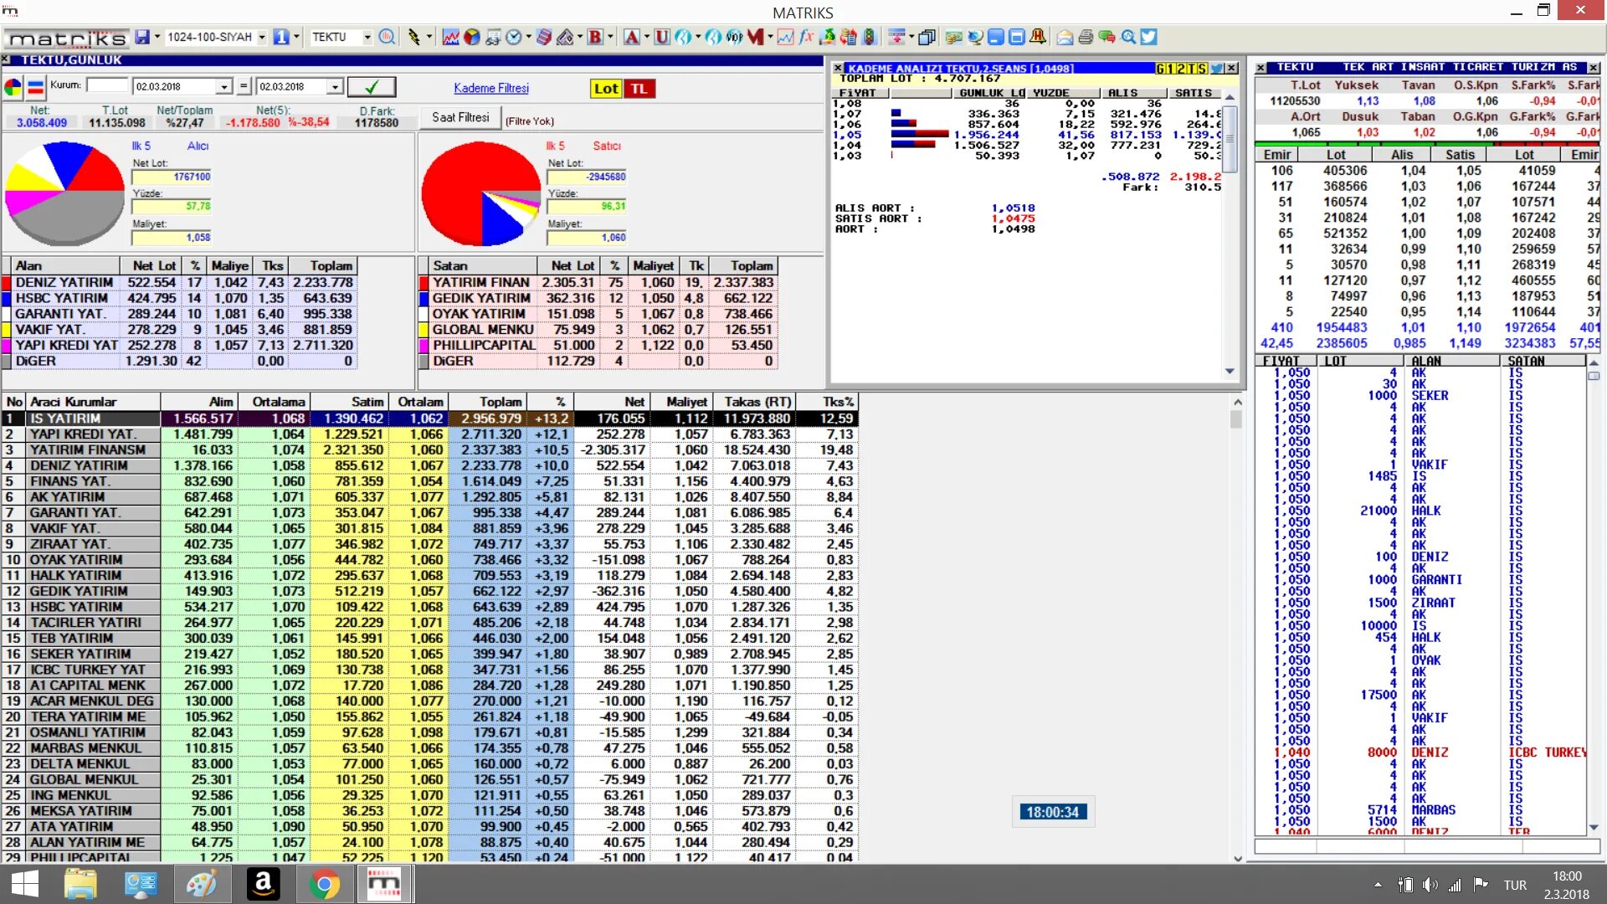1607x904 pixels.
Task: Click the red-blue bars view icon beside Kurum
Action: (x=36, y=87)
